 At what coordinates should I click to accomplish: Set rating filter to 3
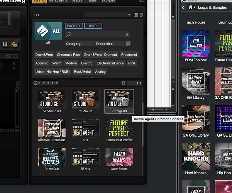tap(48, 83)
